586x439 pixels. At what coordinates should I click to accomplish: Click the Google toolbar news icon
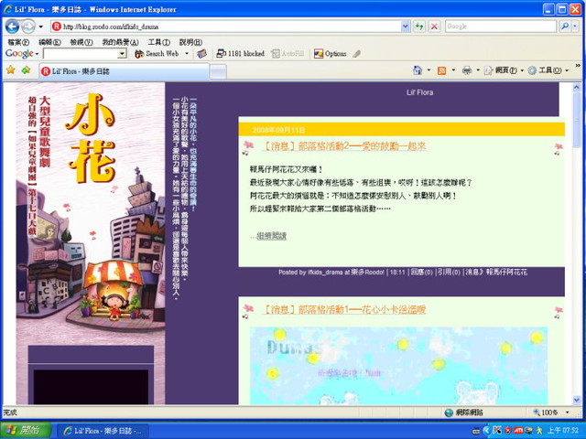pyautogui.click(x=201, y=54)
